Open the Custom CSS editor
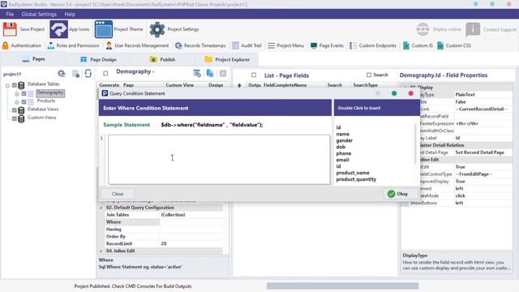The height and width of the screenshot is (292, 519). 454,45
